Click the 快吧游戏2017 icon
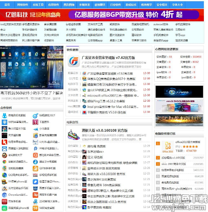Image resolution: width=208 pixels, height=212 pixels. [35, 115]
